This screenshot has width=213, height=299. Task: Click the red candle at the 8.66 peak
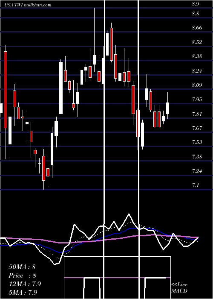pyautogui.click(x=112, y=44)
